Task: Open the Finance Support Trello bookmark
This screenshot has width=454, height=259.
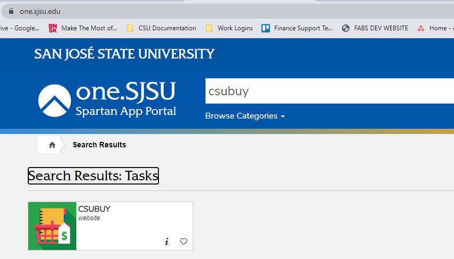Action: tap(297, 28)
